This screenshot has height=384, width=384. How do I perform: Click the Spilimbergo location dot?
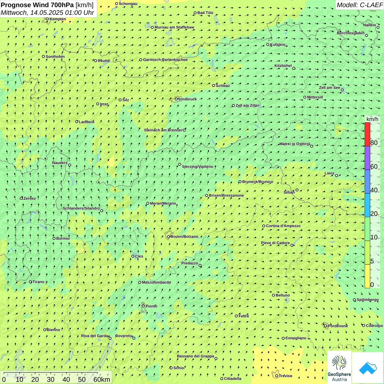pos(354,300)
